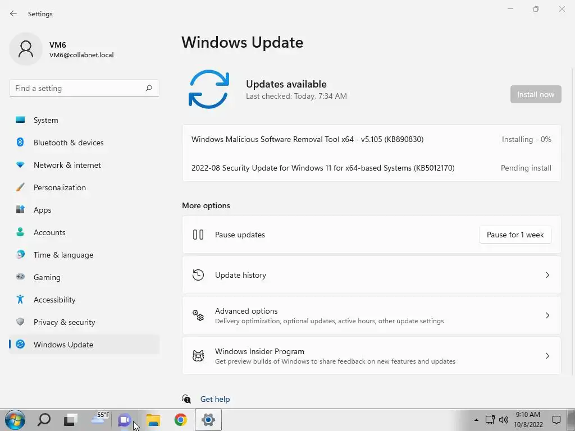This screenshot has height=431, width=575.
Task: Click Pending install status text
Action: [526, 168]
